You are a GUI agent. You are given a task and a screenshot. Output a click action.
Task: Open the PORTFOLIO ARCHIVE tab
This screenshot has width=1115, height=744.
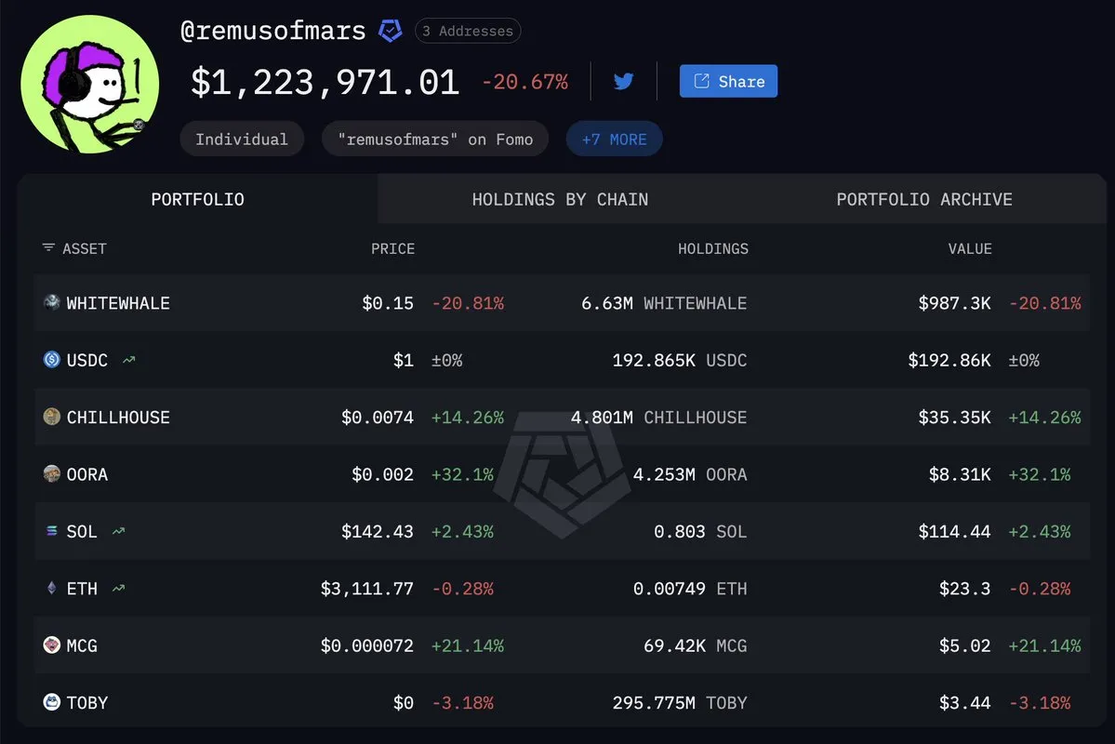pyautogui.click(x=923, y=199)
